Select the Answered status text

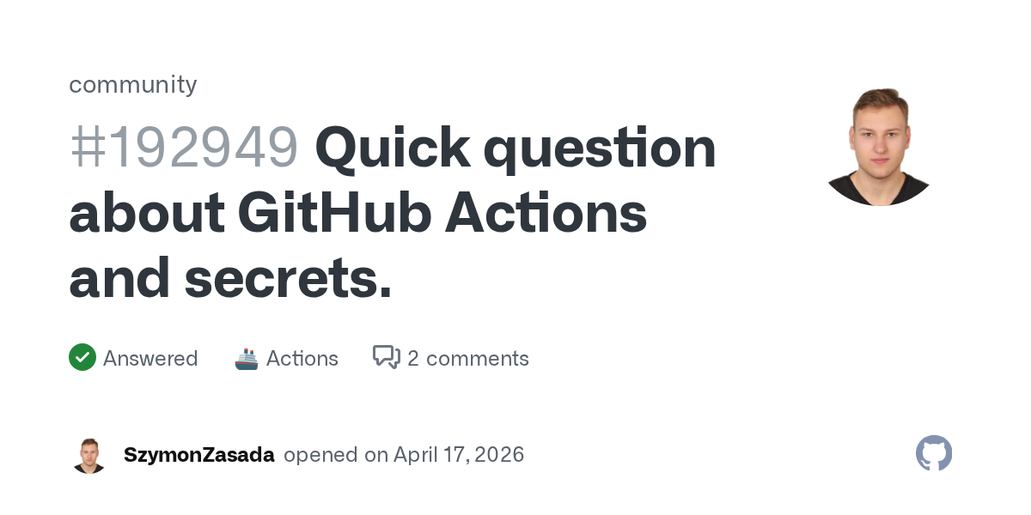150,358
